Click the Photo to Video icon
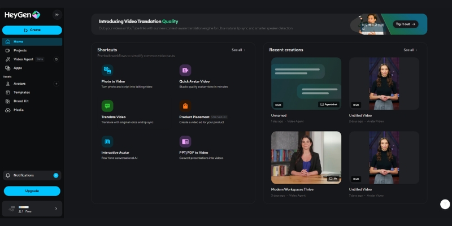The image size is (452, 226). click(107, 70)
